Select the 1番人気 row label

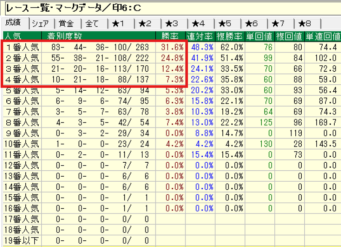click(22, 47)
